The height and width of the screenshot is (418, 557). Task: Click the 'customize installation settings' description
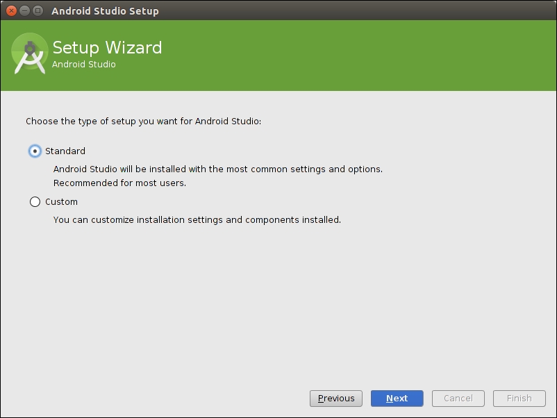click(197, 220)
